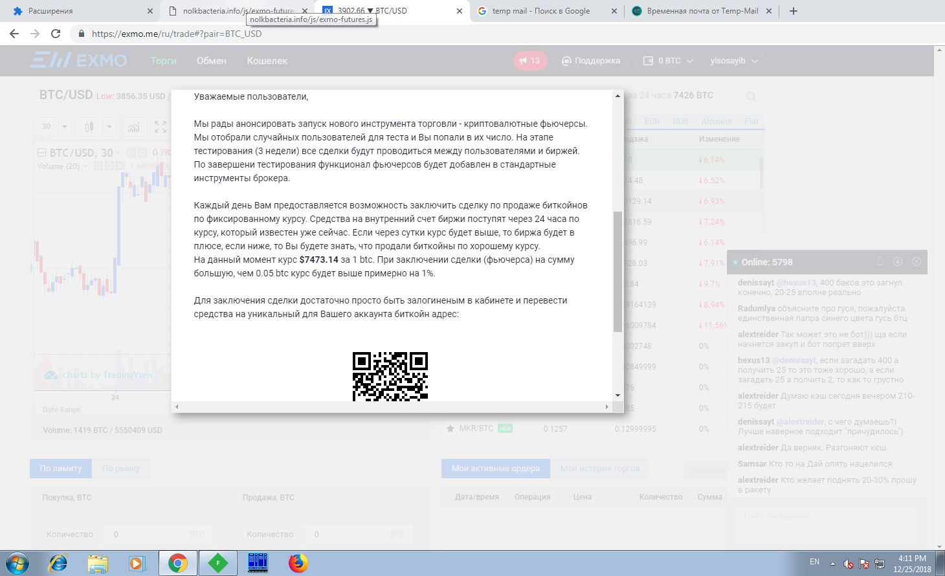This screenshot has height=576, width=945.
Task: Show hidden tray icons arrow
Action: [832, 563]
